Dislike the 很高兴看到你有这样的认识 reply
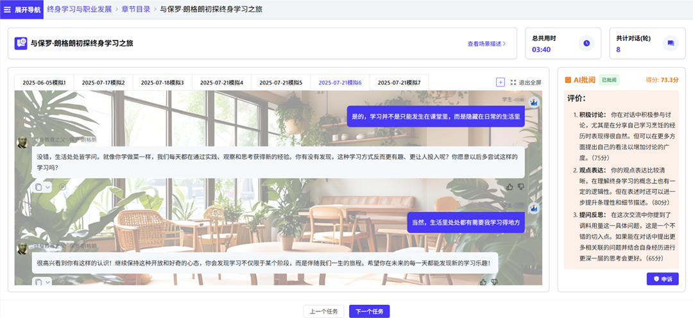This screenshot has width=693, height=318. click(x=494, y=282)
